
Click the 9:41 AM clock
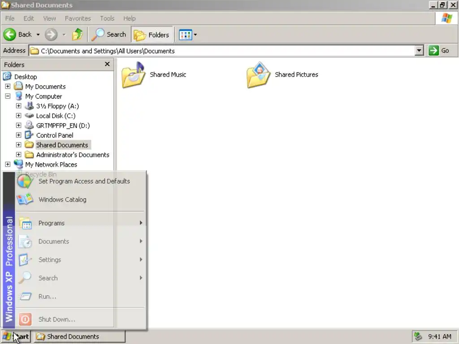pyautogui.click(x=440, y=336)
